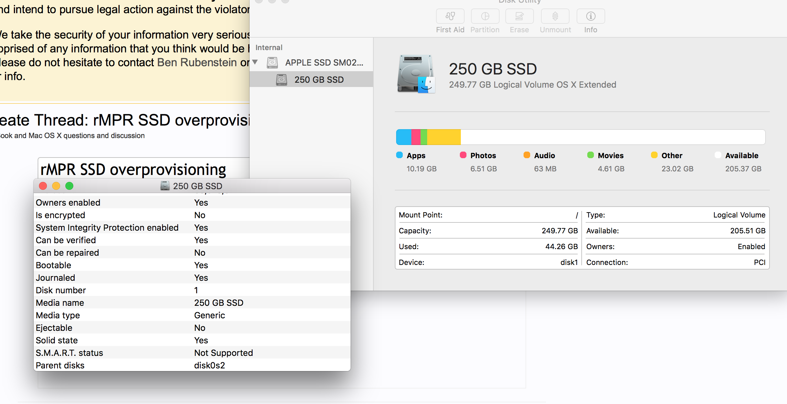Click the blue Apps legend dot

pyautogui.click(x=399, y=155)
